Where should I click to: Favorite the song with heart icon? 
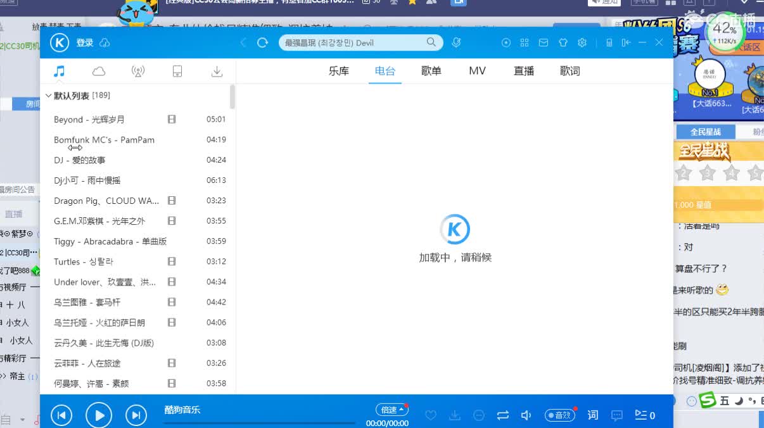click(x=431, y=415)
